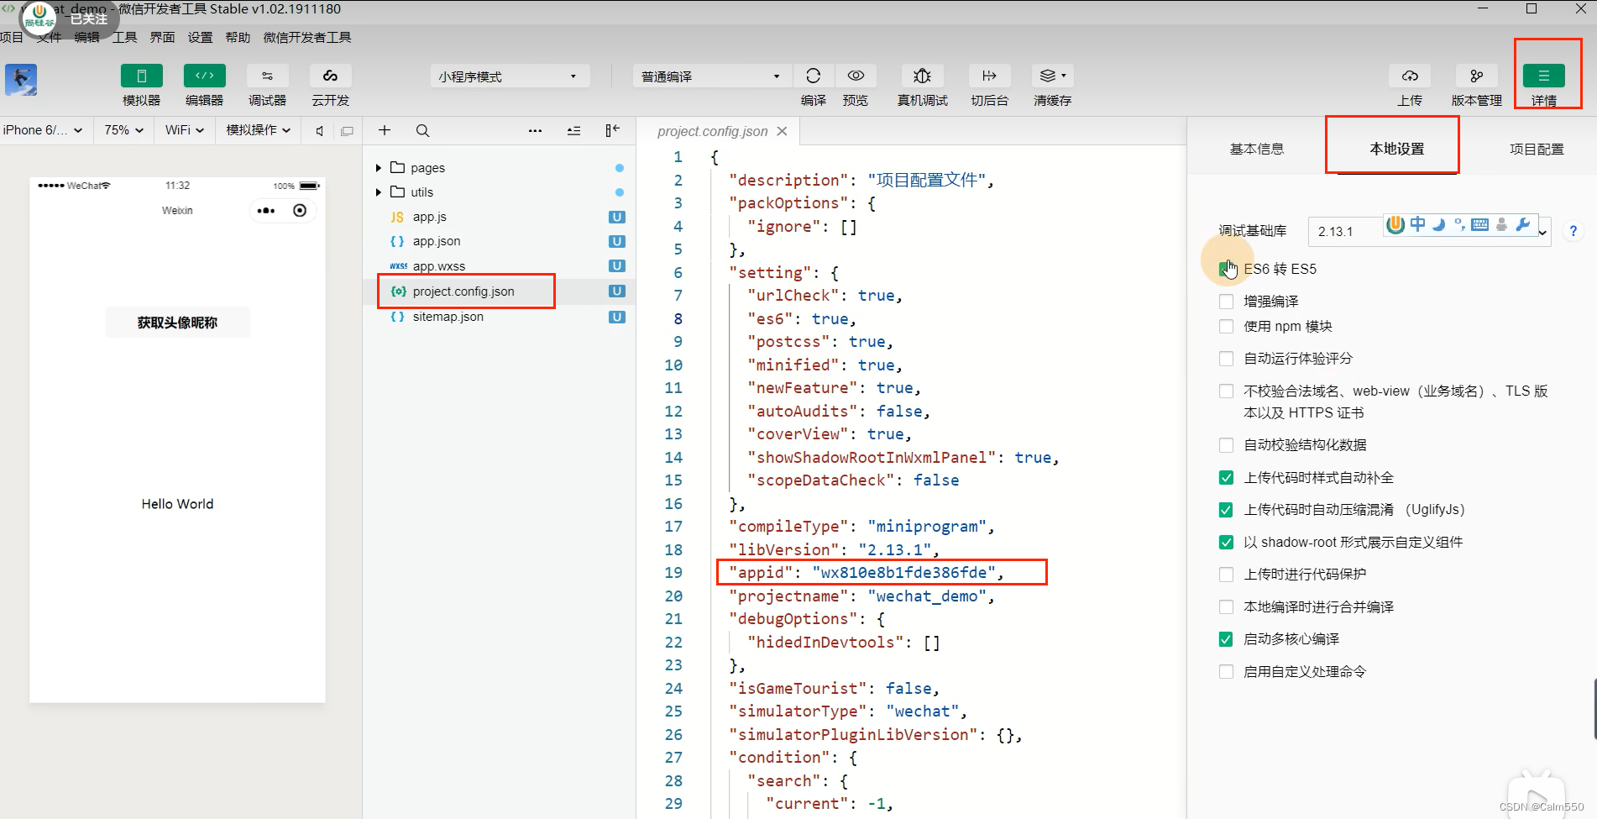Click the simulator mini program menu dots
This screenshot has width=1597, height=819.
[x=266, y=211]
